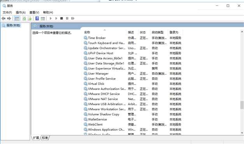The height and width of the screenshot is (144, 244).
Task: Click the scroll down arrow of services list
Action: click(242, 132)
